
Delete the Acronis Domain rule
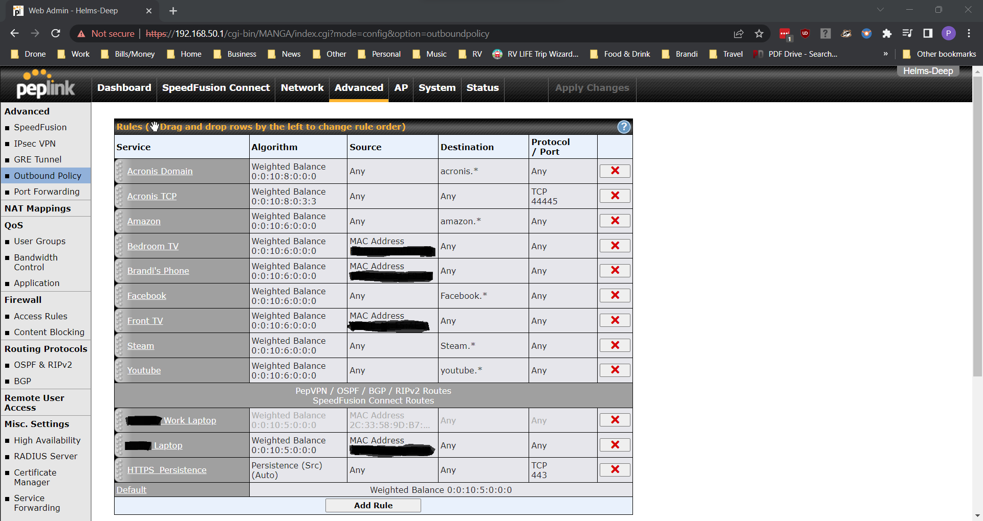coord(615,171)
